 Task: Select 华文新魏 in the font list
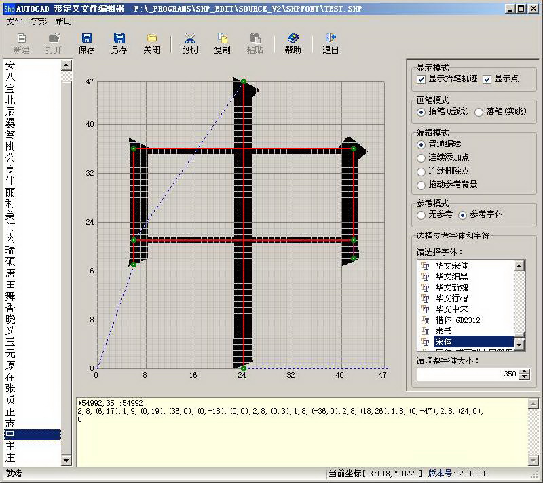click(x=451, y=287)
